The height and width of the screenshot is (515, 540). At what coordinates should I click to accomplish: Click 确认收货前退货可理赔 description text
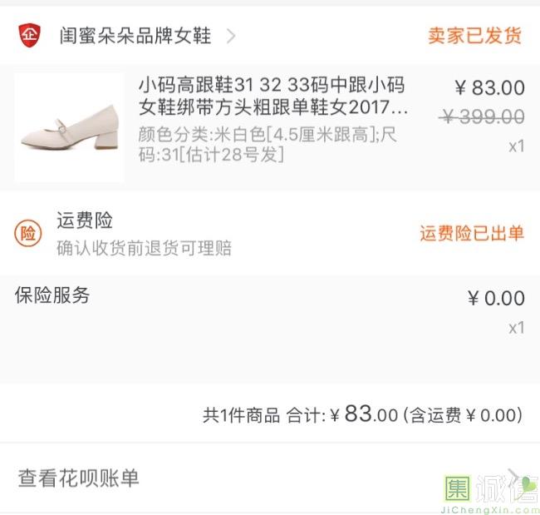tap(144, 248)
